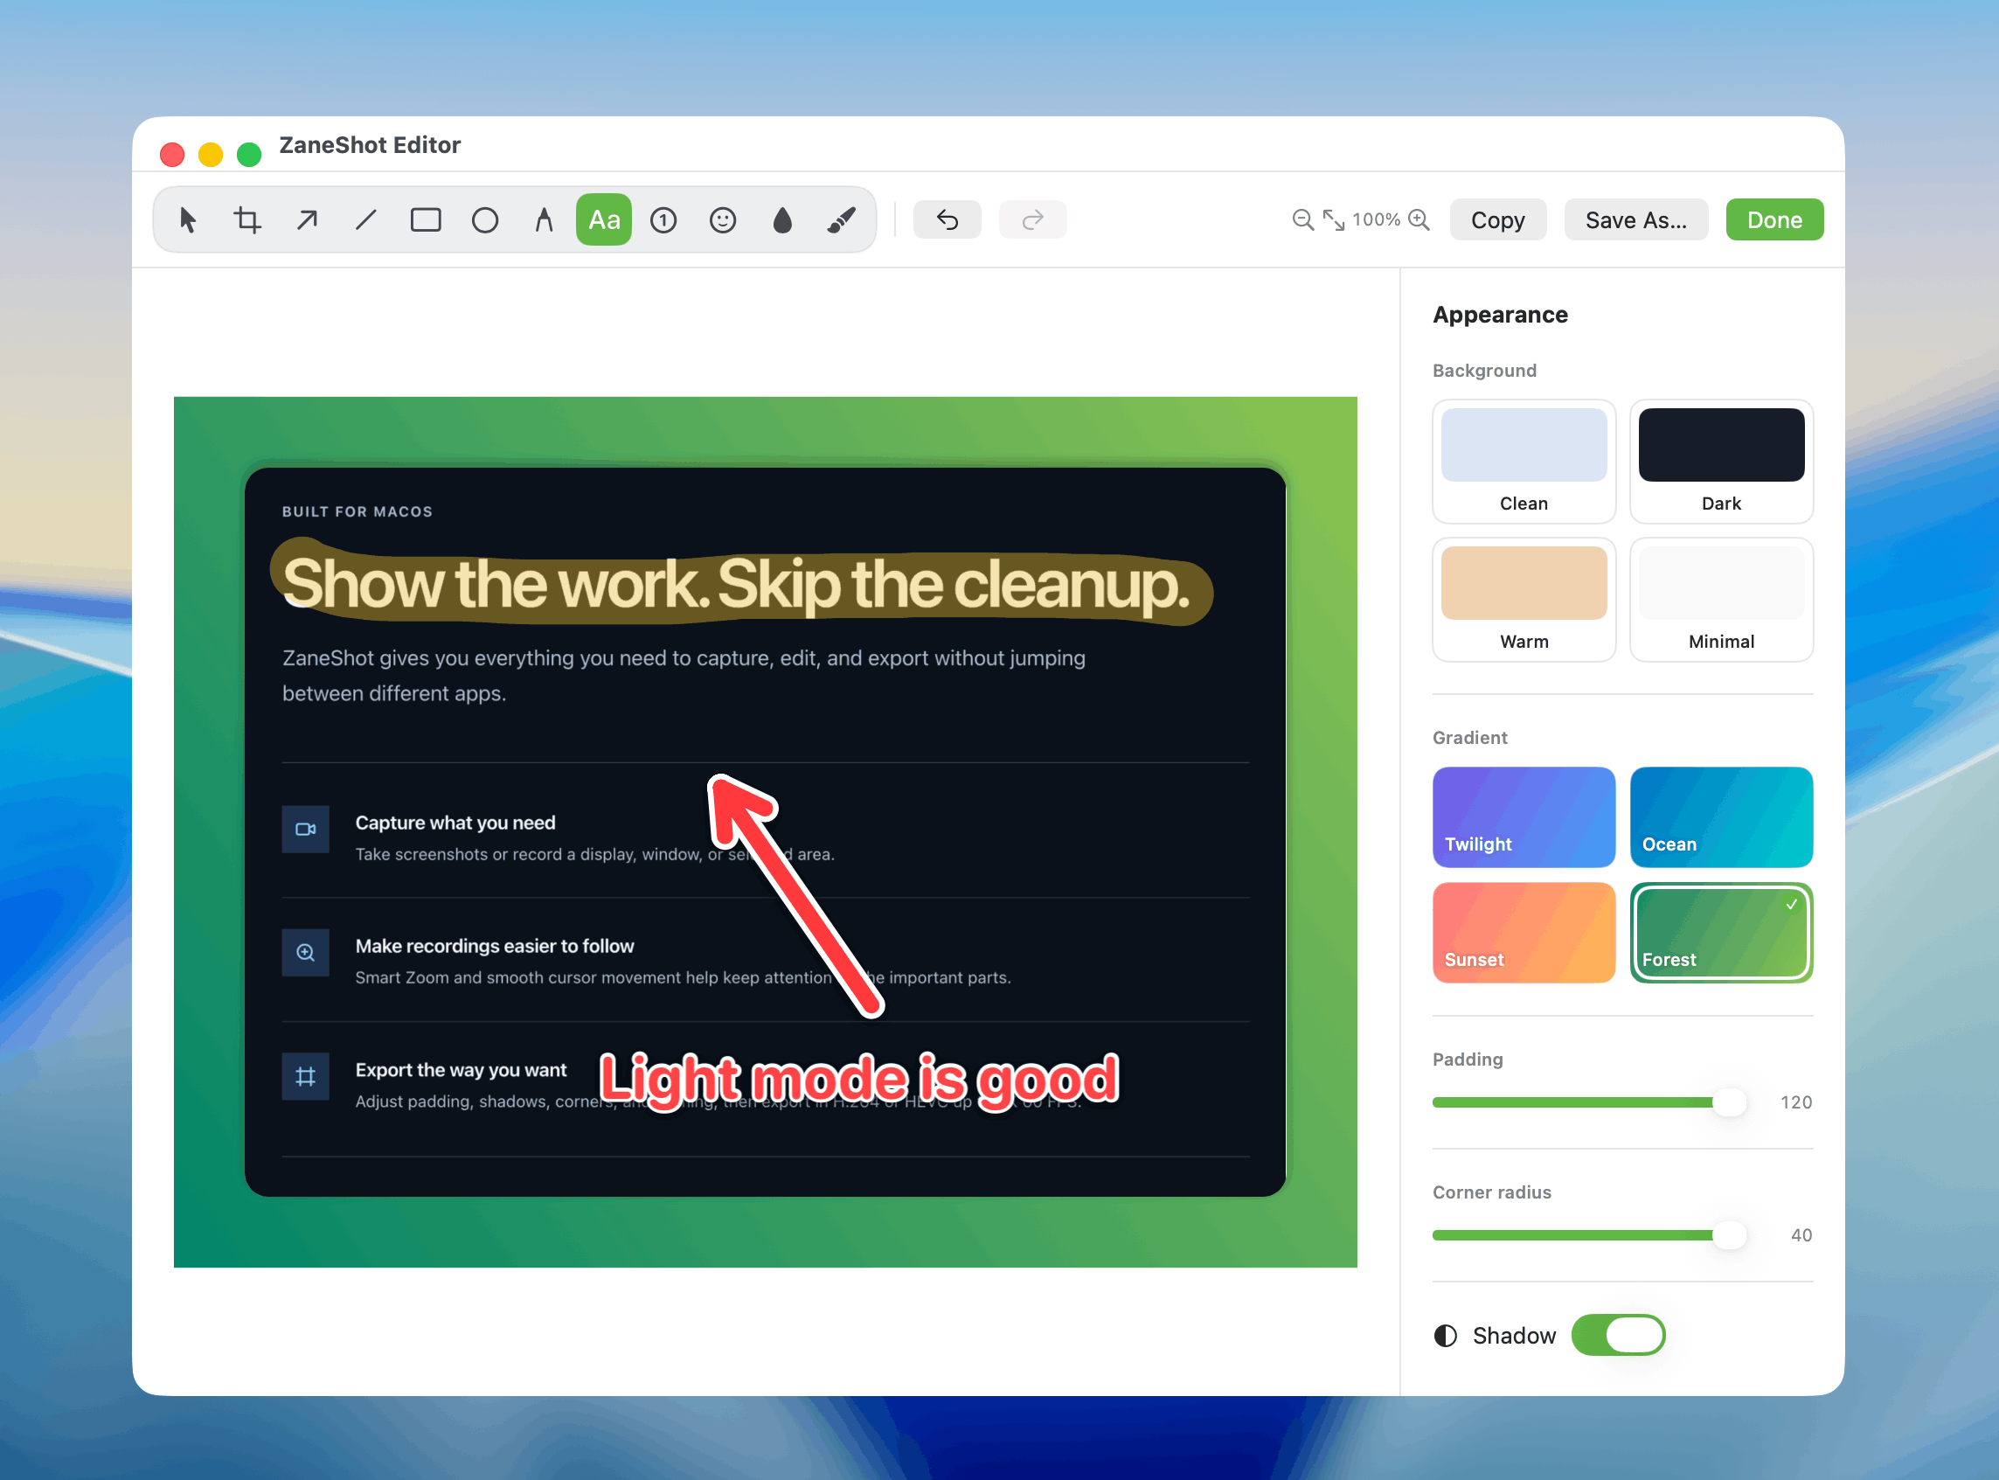Click the Corner radius value 40
Viewport: 1999px width, 1480px height.
pyautogui.click(x=1801, y=1234)
